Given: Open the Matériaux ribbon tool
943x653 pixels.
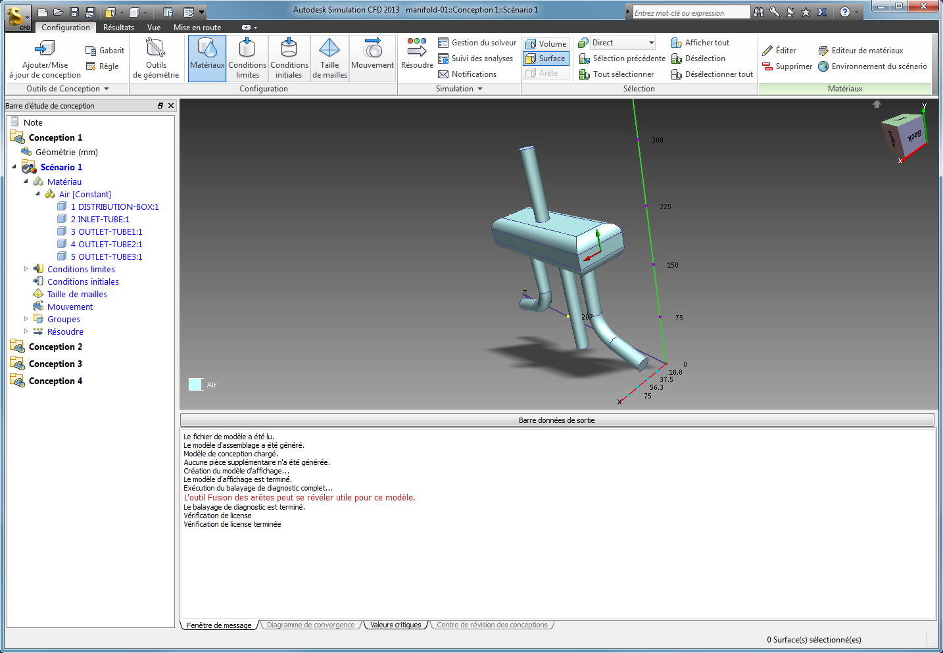Looking at the screenshot, I should 207,58.
